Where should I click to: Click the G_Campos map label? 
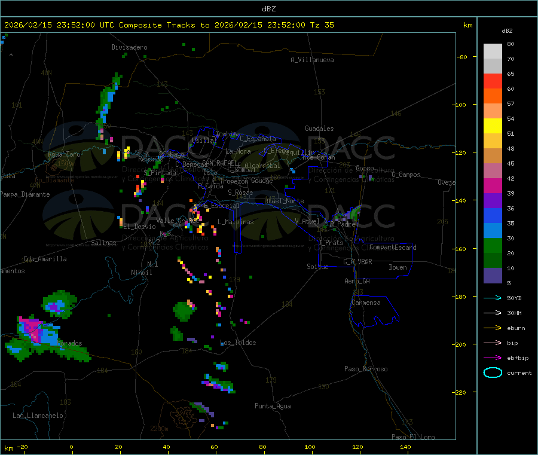pyautogui.click(x=406, y=175)
